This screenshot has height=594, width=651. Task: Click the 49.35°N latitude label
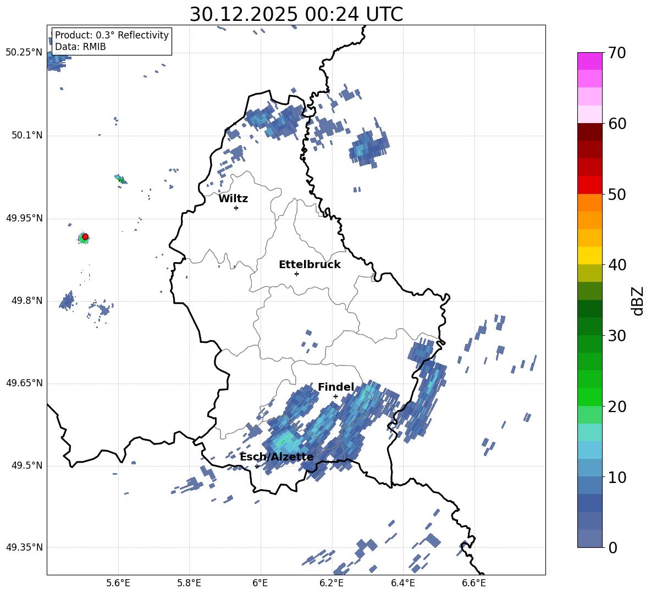[x=24, y=547]
